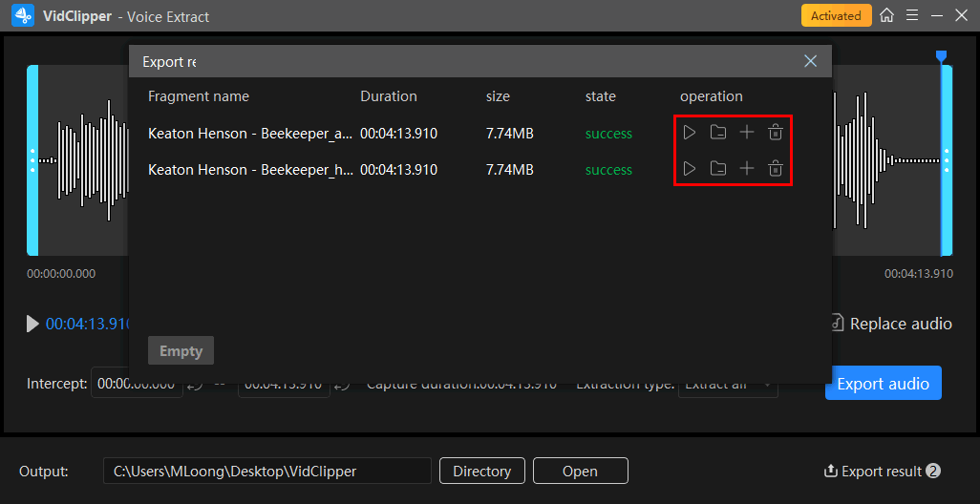Image resolution: width=980 pixels, height=504 pixels.
Task: Play the Beekeeper_h fragment in second row
Action: click(689, 169)
